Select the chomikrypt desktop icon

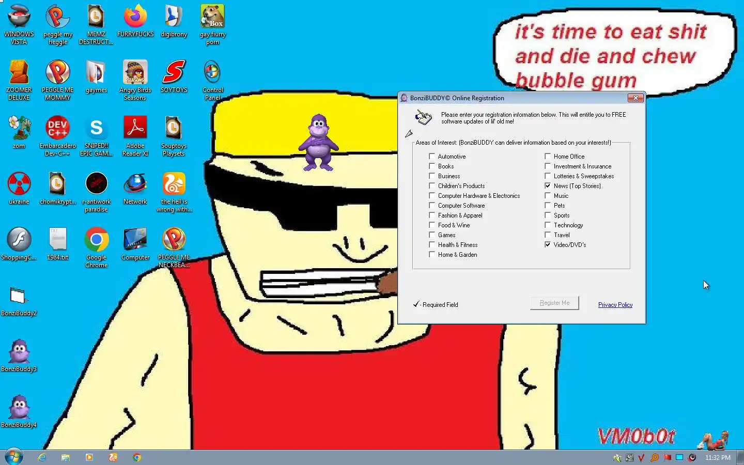coord(58,188)
